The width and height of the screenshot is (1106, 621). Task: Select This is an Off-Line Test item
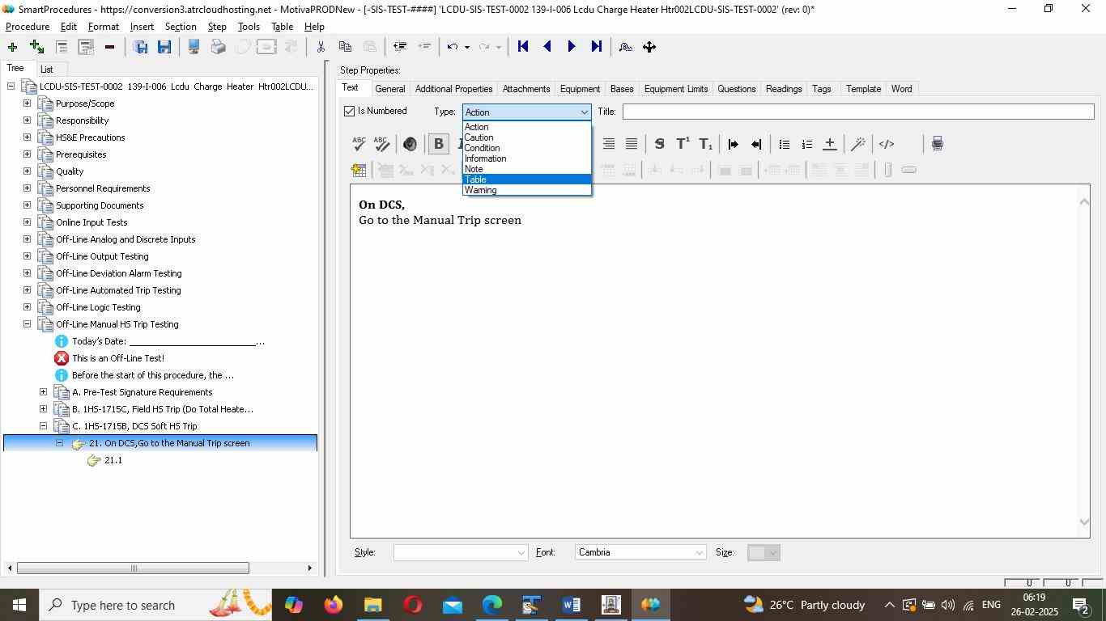118,358
